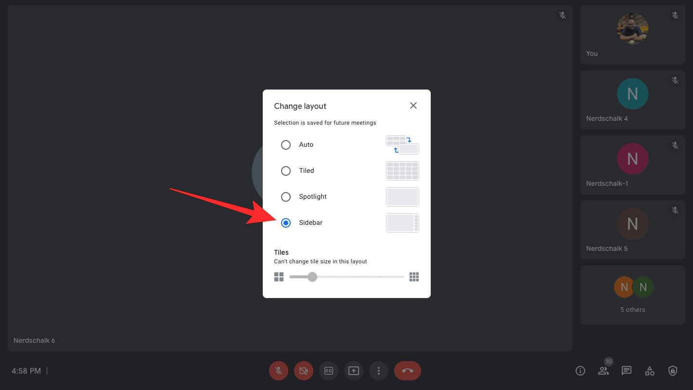Image resolution: width=693 pixels, height=390 pixels.
Task: Adjust the Tiles size slider
Action: click(312, 277)
